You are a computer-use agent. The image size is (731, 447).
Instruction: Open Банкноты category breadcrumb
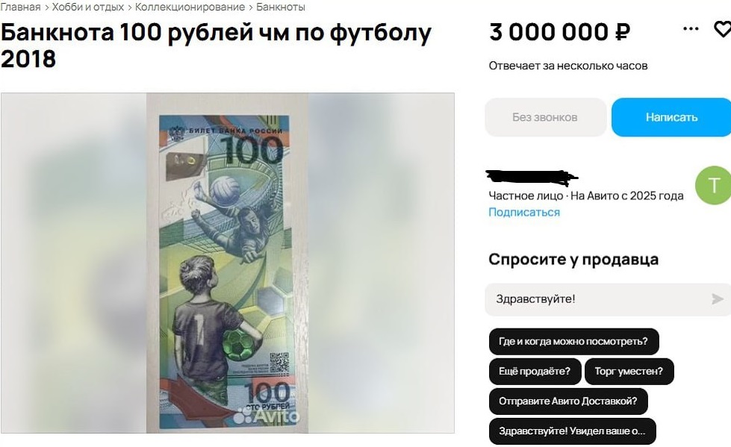[281, 7]
